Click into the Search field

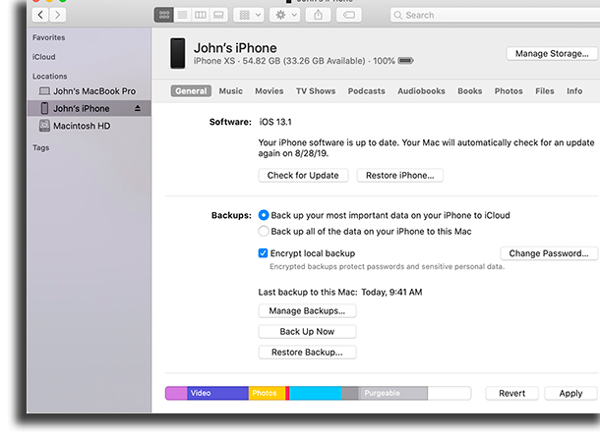[x=495, y=15]
